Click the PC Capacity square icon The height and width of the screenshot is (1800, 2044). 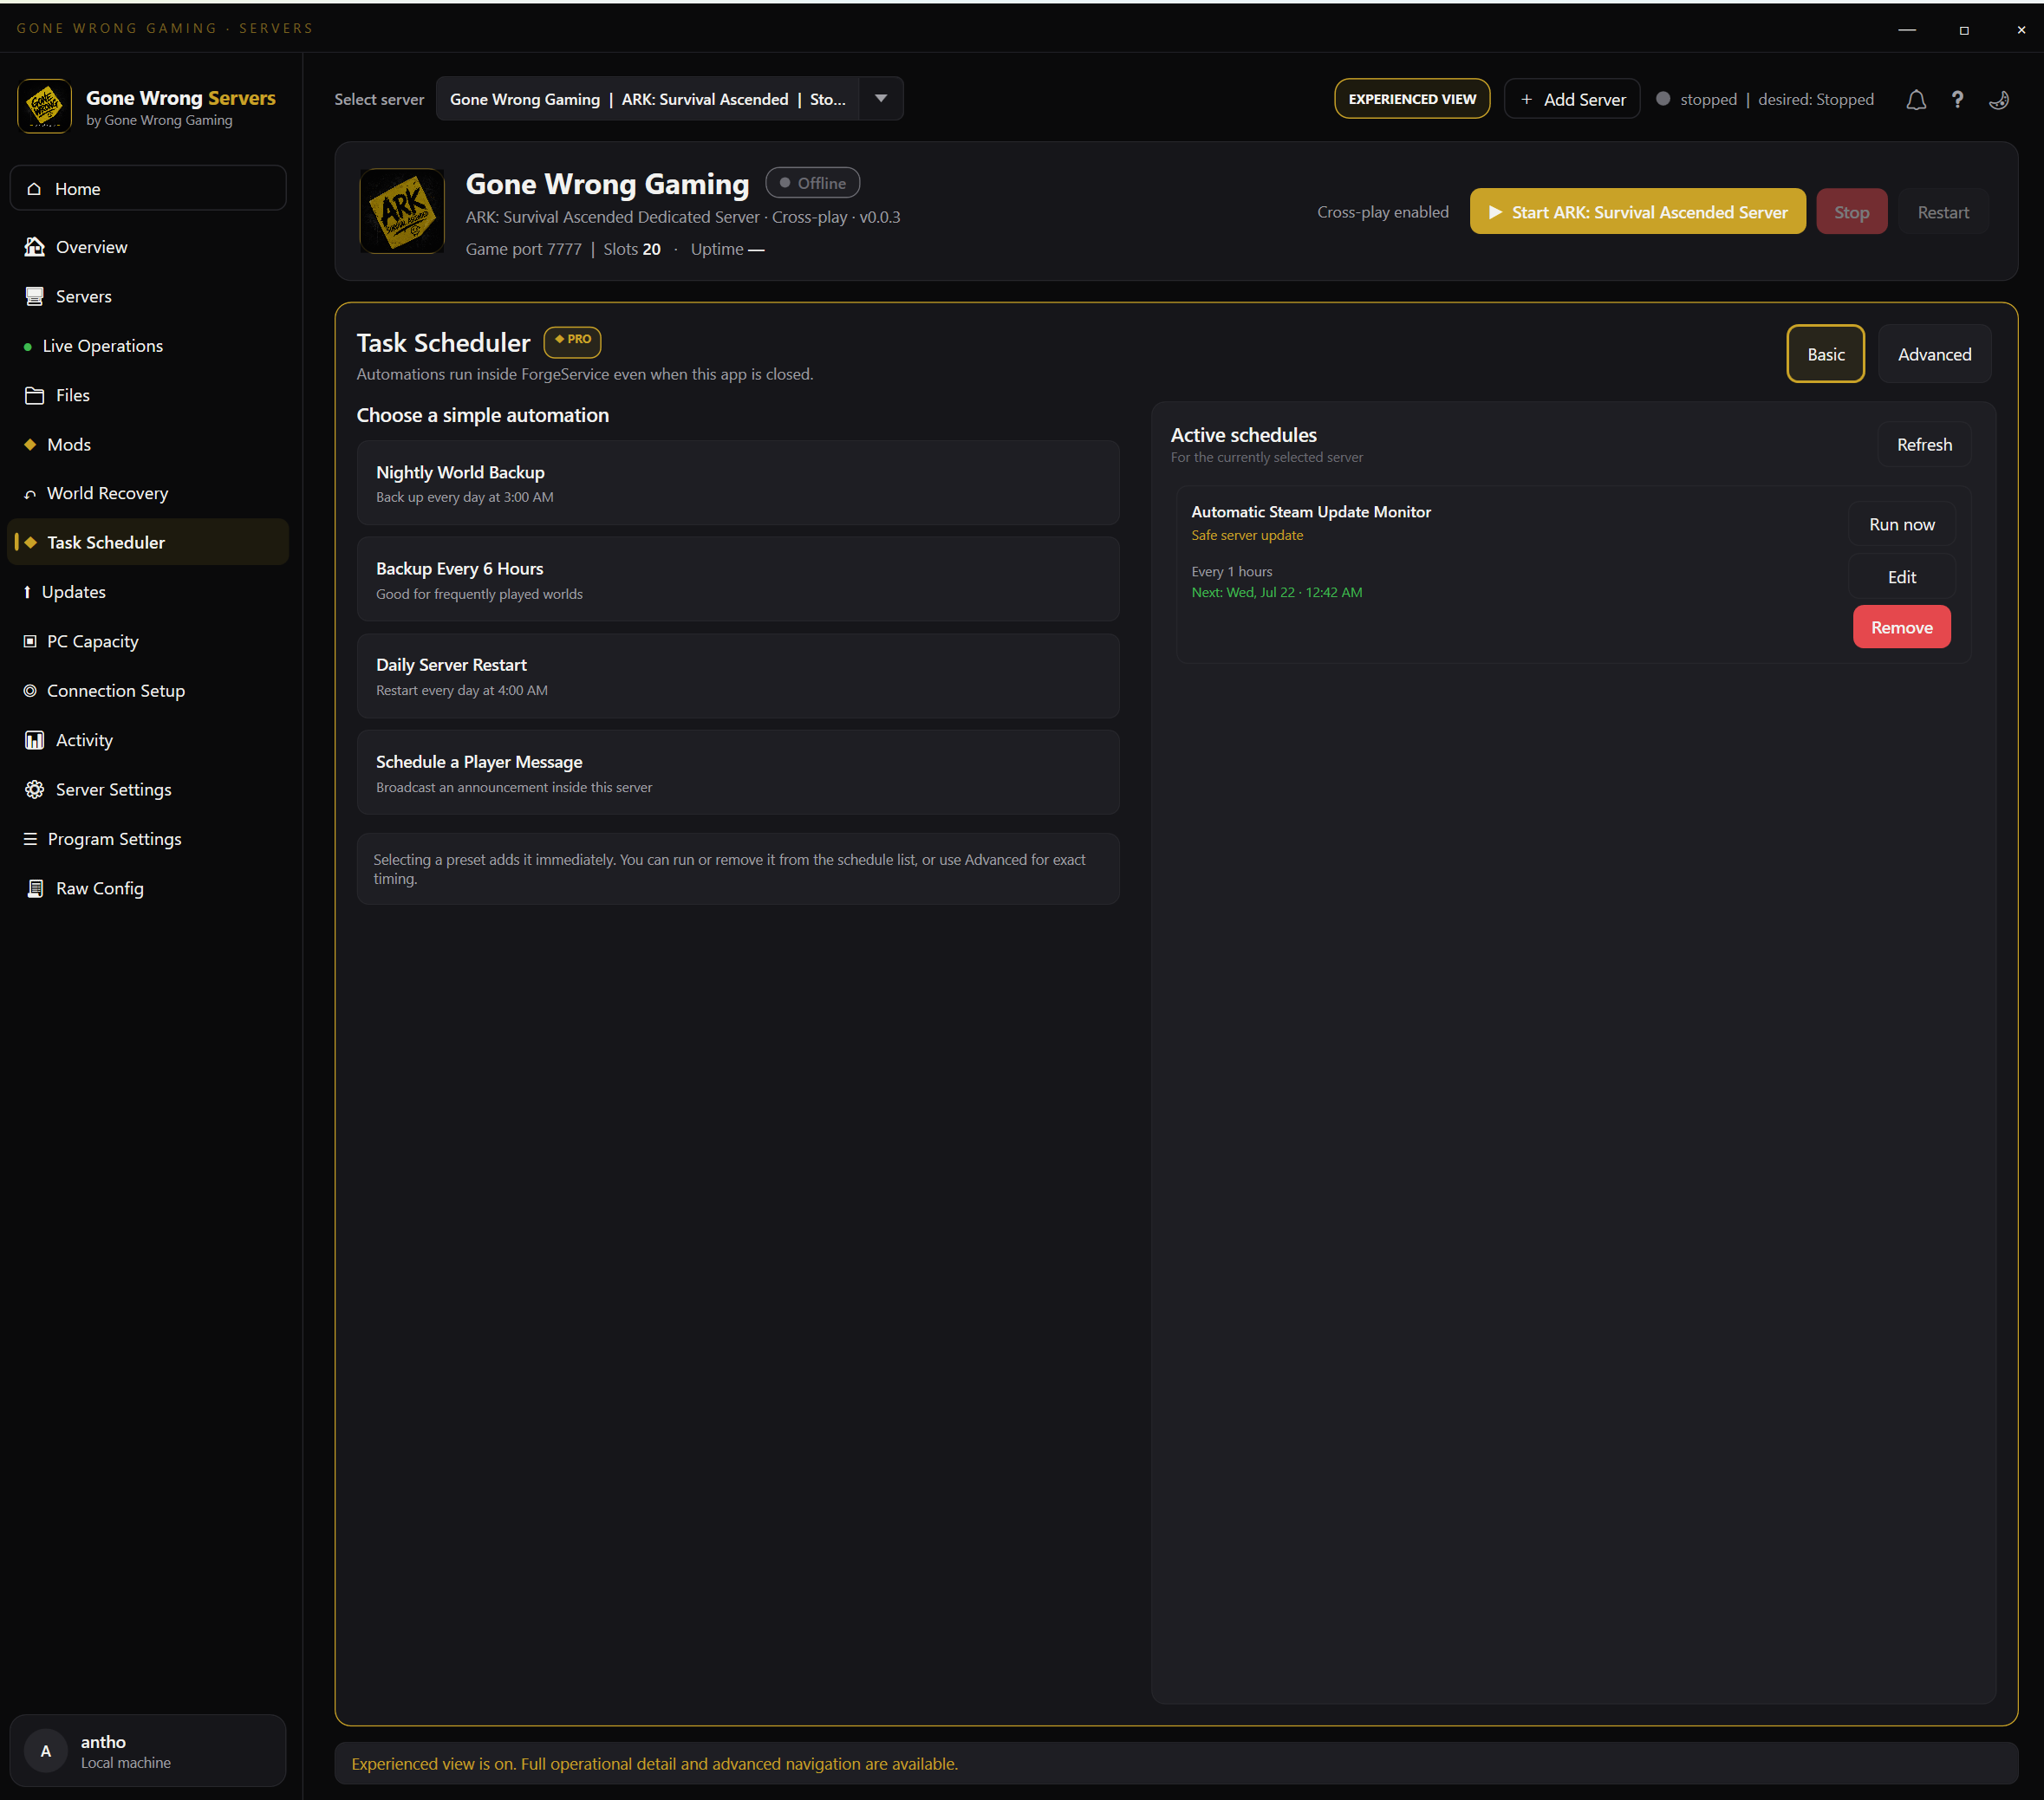pyautogui.click(x=30, y=641)
